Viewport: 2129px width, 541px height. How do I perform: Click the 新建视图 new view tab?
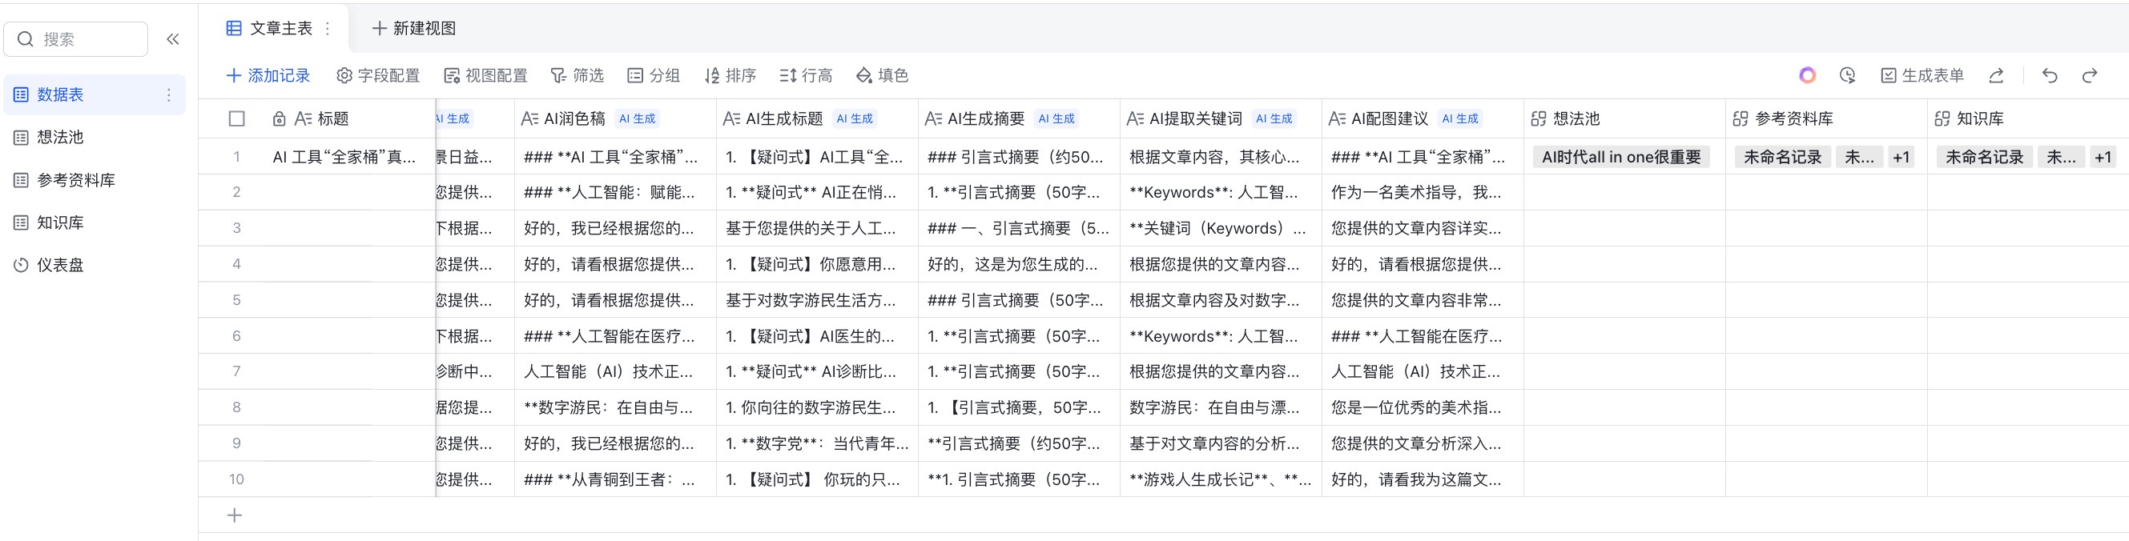click(x=414, y=29)
